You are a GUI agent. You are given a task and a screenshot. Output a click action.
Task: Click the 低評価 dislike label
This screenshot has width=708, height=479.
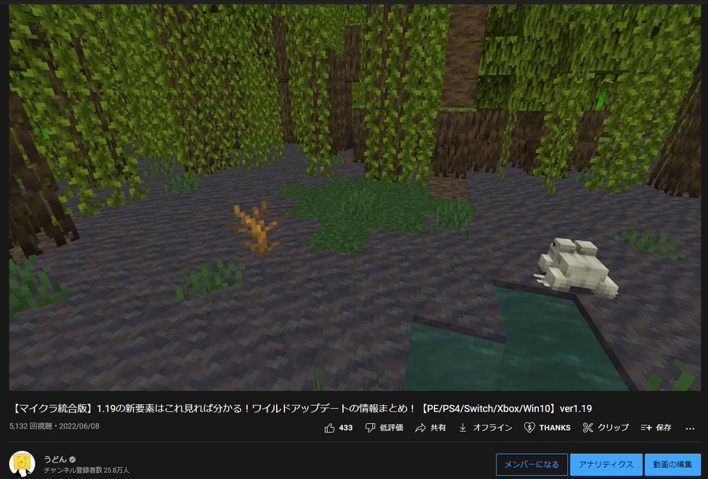[392, 428]
